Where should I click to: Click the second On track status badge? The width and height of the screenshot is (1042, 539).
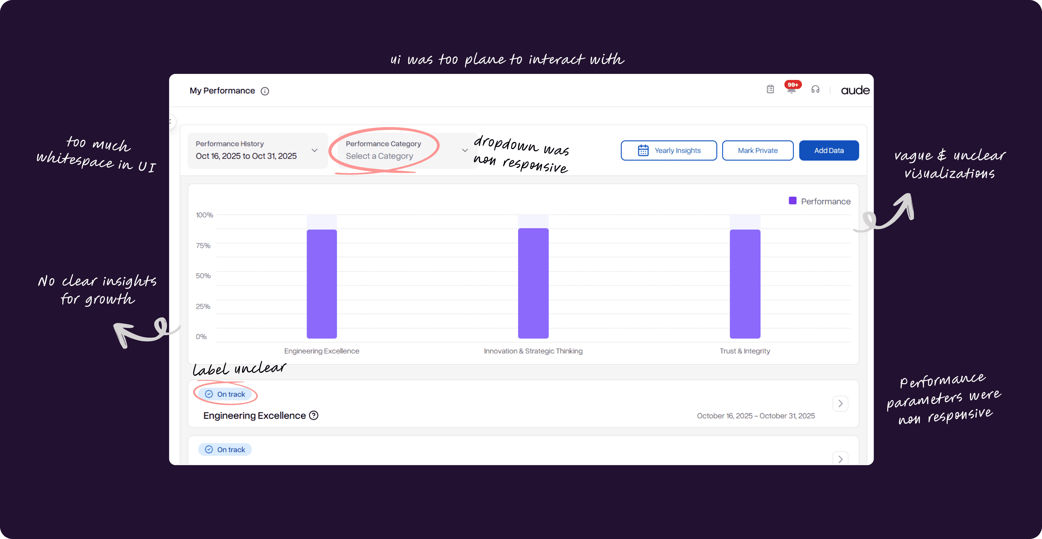pyautogui.click(x=225, y=449)
